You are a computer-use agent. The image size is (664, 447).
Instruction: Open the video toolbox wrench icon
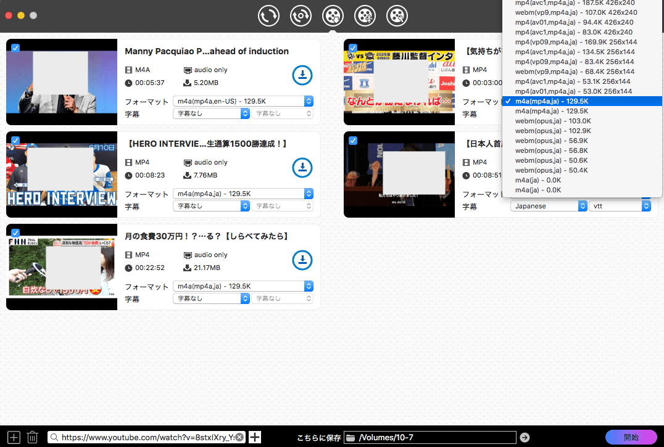397,16
